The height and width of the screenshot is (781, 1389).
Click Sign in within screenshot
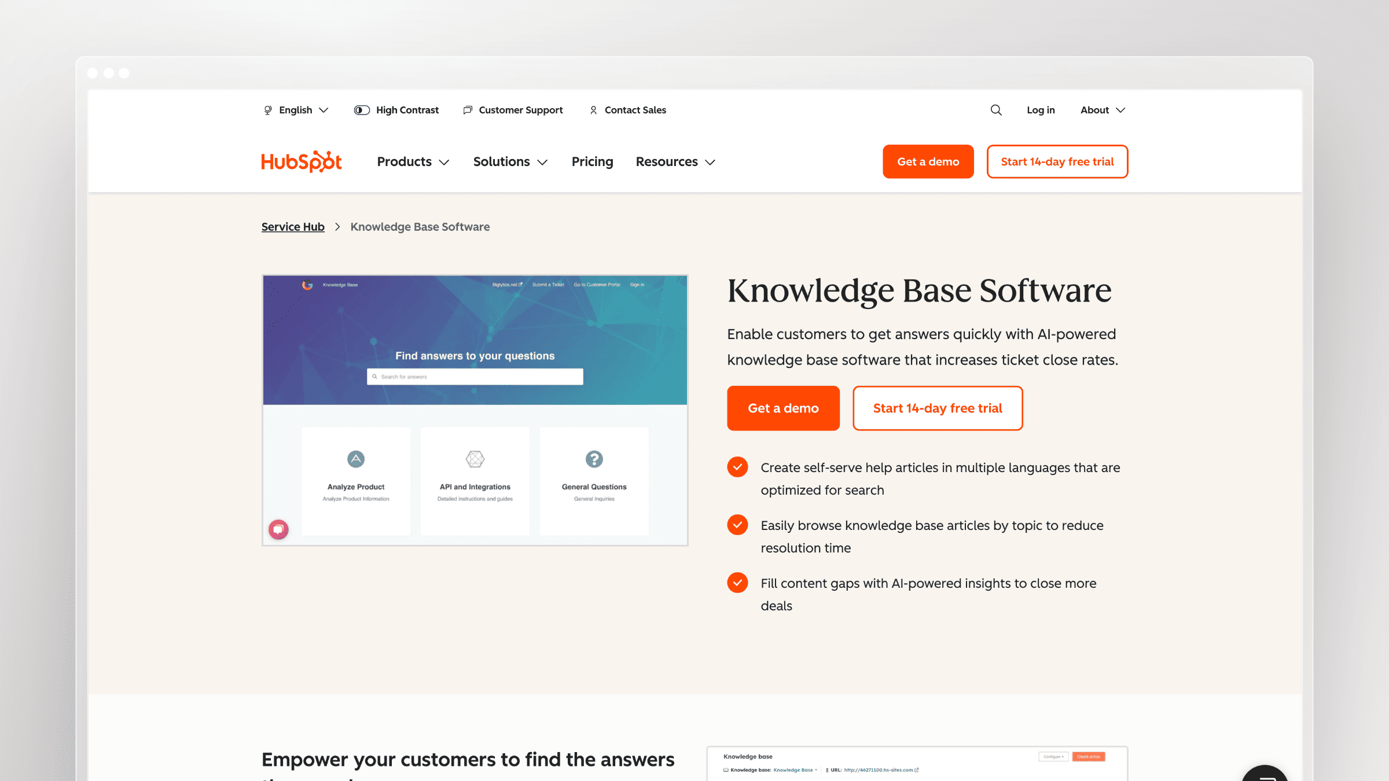(637, 285)
